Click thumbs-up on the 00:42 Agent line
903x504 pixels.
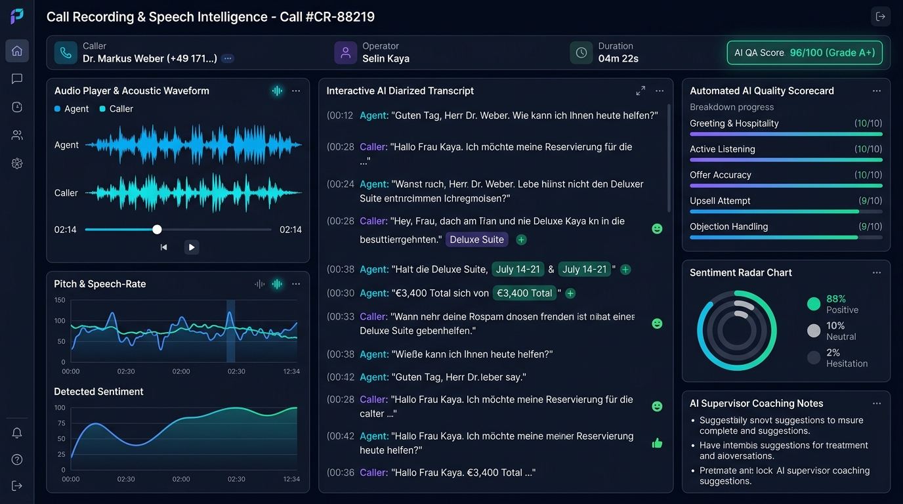657,443
